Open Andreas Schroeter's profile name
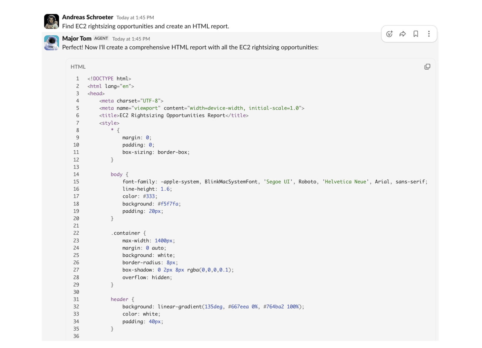This screenshot has height=348, width=482. tap(88, 17)
